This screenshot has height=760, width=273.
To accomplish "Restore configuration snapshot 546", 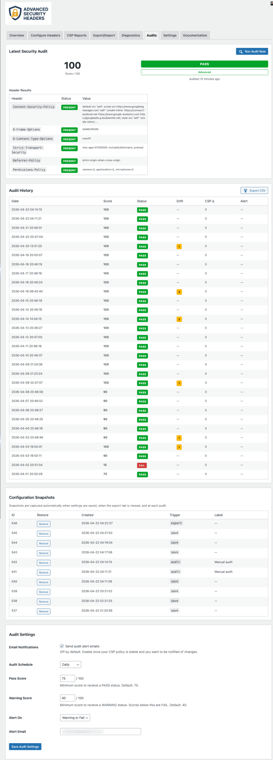I will coord(44,524).
